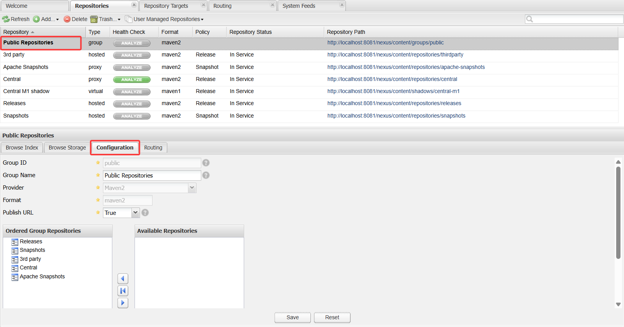Click the search magnifier icon
Viewport: 624px width, 327px height.
(529, 19)
